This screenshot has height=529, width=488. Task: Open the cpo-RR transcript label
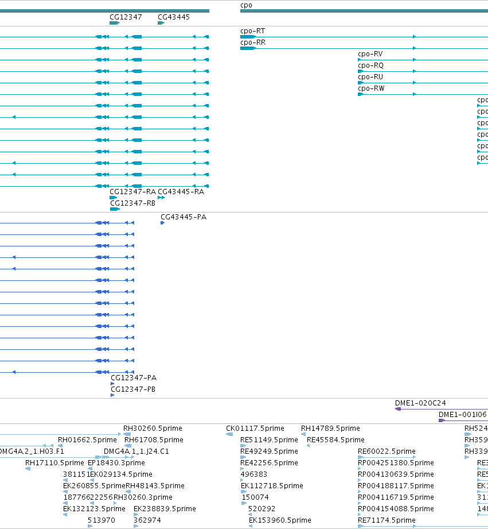pos(253,43)
